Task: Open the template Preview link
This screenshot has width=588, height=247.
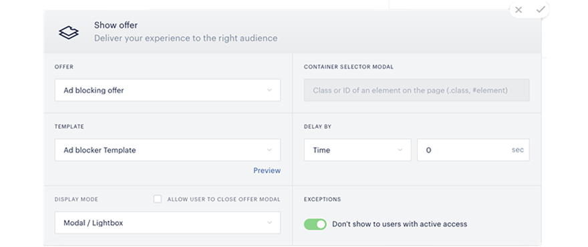Action: pyautogui.click(x=267, y=171)
